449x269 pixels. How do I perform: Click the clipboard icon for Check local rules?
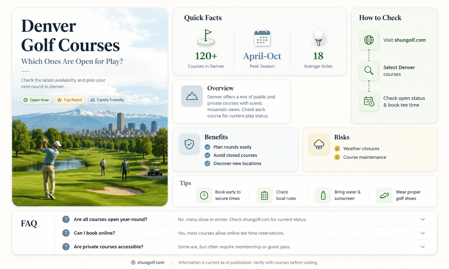click(x=265, y=195)
